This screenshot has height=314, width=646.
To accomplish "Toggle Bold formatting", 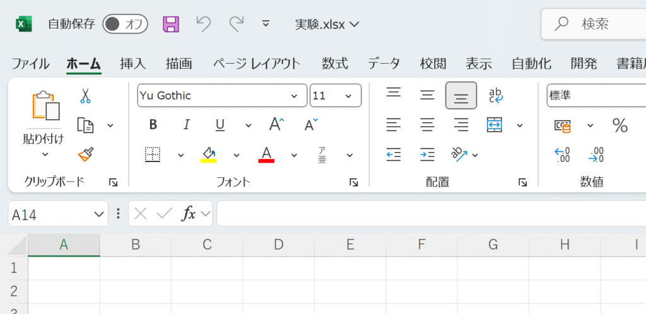I will click(153, 125).
